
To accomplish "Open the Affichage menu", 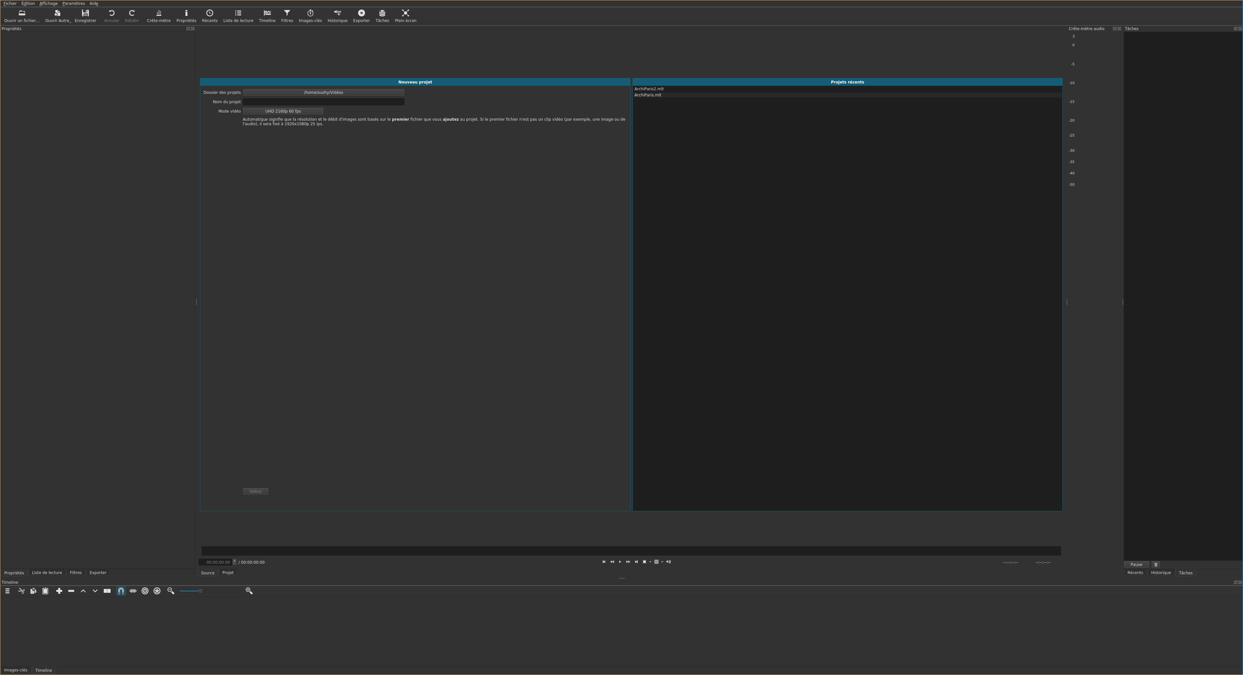I will tap(48, 3).
